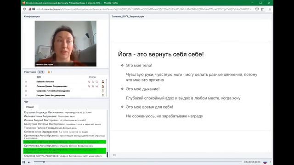Click the playback progress slider handle
Screen dimensions: 294x165
click(44, 162)
